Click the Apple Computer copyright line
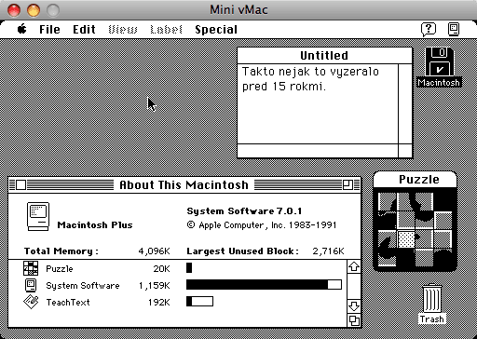The image size is (477, 339). click(262, 225)
